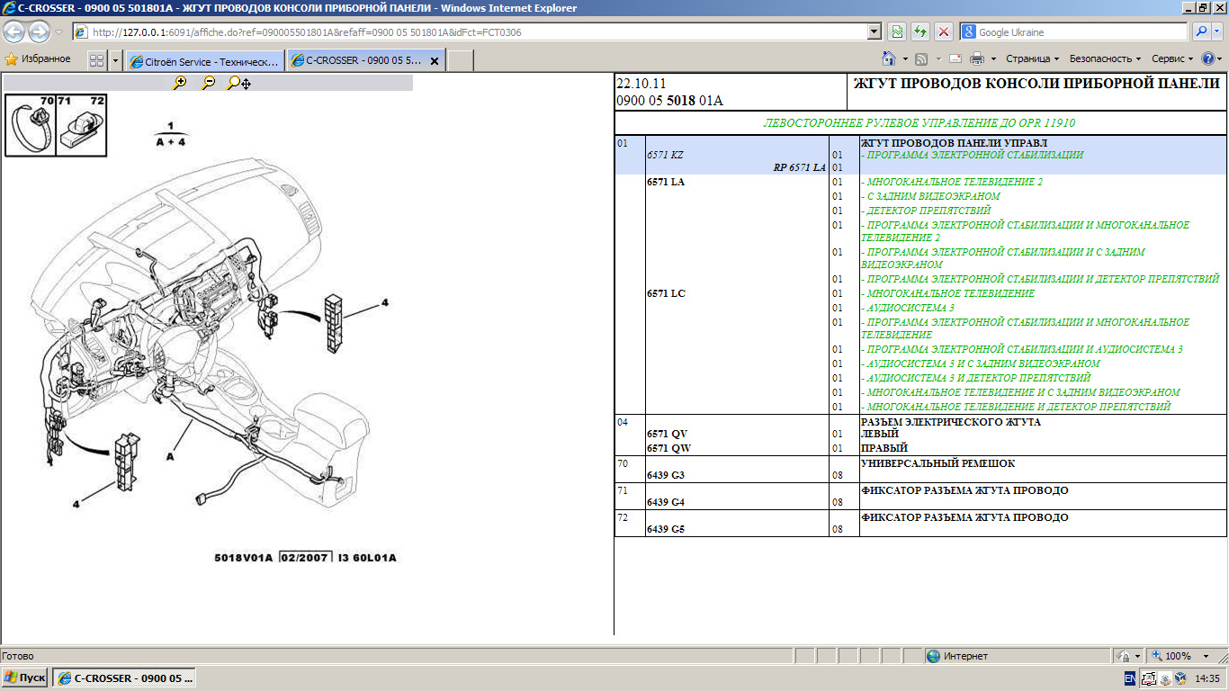Click the РАЗЪЕМ ЭЛЕКТРИЧЕСКОГО ЖГУТА heading

coord(950,422)
